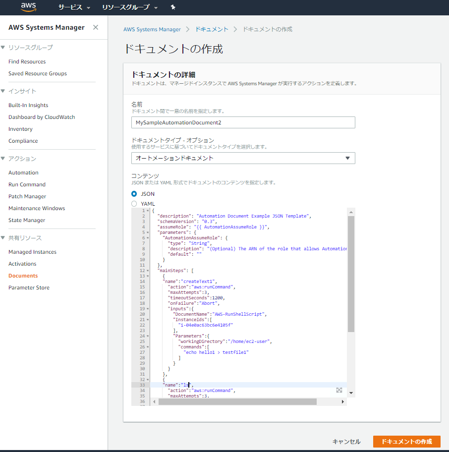
Task: Click "workingDirectory" line in editor
Action: (225, 341)
